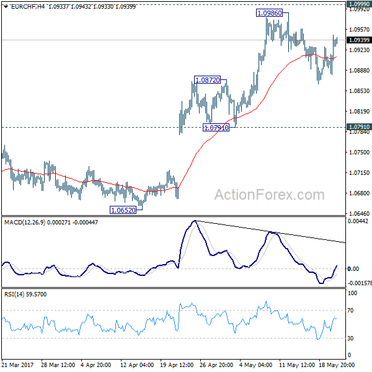
Task: Click the RSI 30 level label
Action: tap(350, 339)
